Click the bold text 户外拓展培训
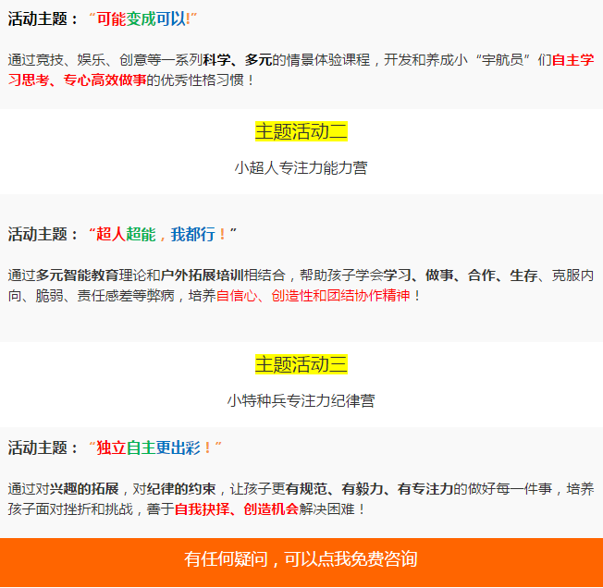The image size is (603, 588). 203,276
